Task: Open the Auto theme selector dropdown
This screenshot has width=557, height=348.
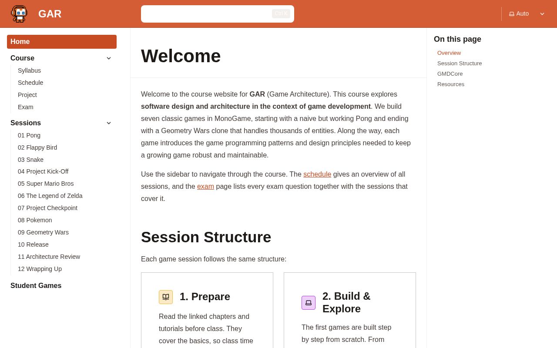Action: pos(527,14)
